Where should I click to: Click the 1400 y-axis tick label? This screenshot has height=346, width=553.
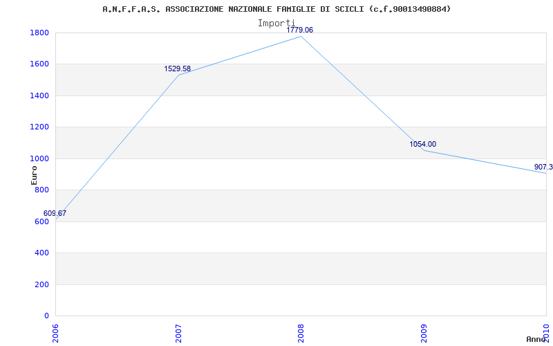(39, 95)
